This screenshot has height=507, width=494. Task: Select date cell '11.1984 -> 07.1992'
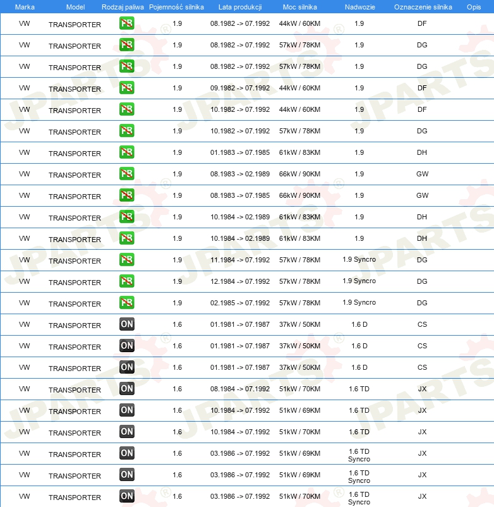click(x=240, y=260)
